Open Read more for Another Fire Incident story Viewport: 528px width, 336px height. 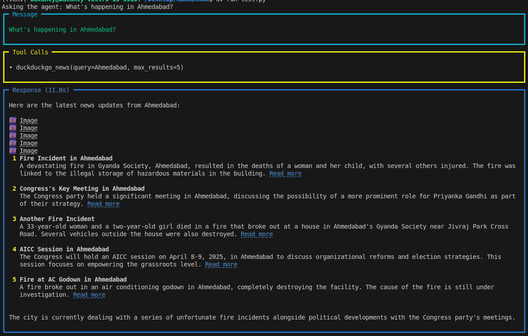coord(256,234)
